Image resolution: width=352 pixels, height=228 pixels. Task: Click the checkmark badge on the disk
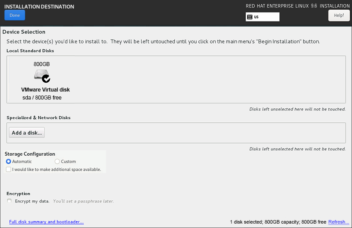pyautogui.click(x=46, y=79)
